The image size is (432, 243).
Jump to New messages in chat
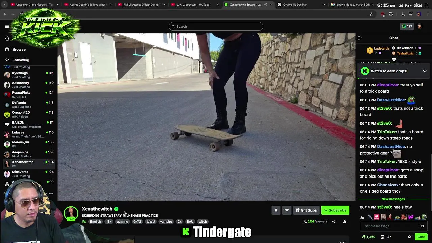tap(393, 199)
